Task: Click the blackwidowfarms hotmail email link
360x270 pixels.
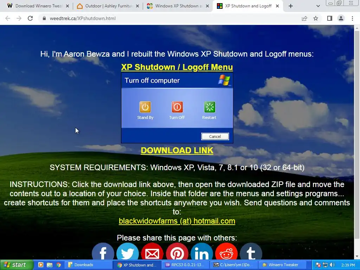Action: click(177, 221)
